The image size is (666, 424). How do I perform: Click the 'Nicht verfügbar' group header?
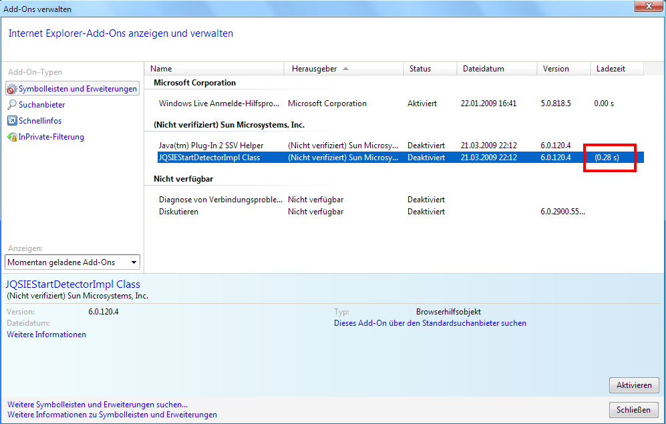click(x=184, y=179)
